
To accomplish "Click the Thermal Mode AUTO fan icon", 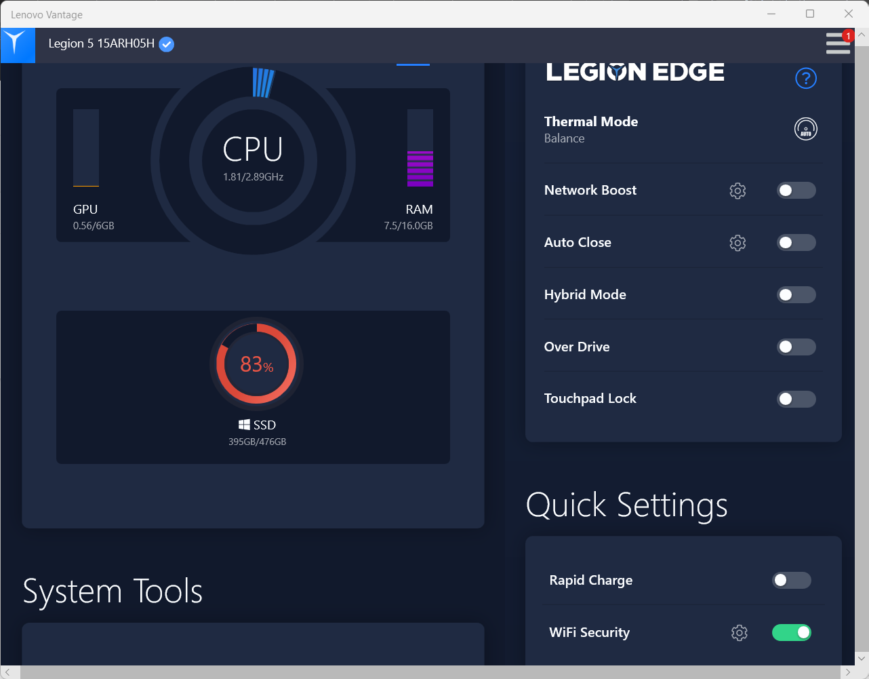I will pyautogui.click(x=806, y=129).
